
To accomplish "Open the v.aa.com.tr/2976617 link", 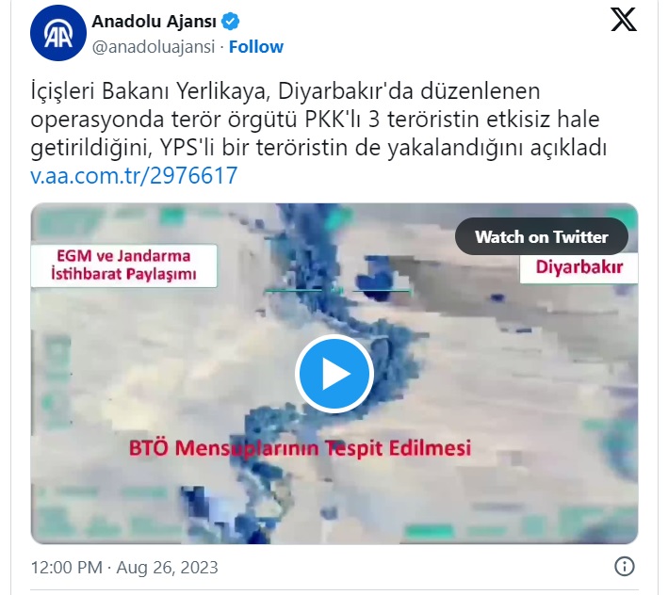I will tap(134, 175).
